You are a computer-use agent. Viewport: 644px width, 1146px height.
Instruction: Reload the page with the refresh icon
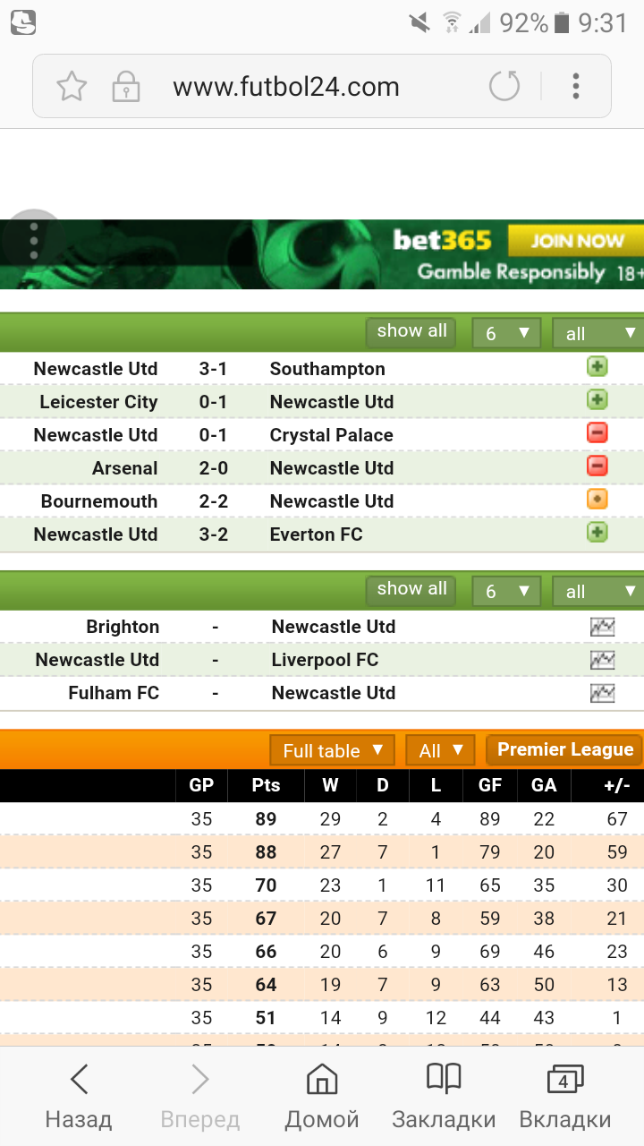pos(504,87)
